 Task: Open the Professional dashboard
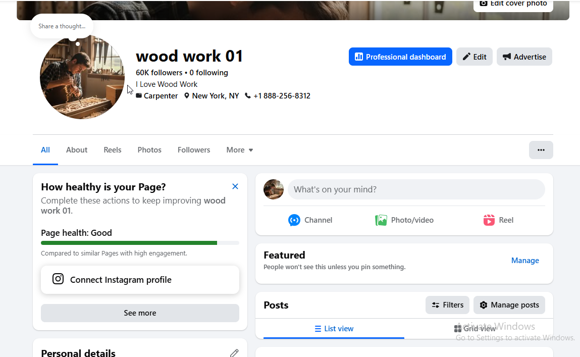(x=400, y=57)
